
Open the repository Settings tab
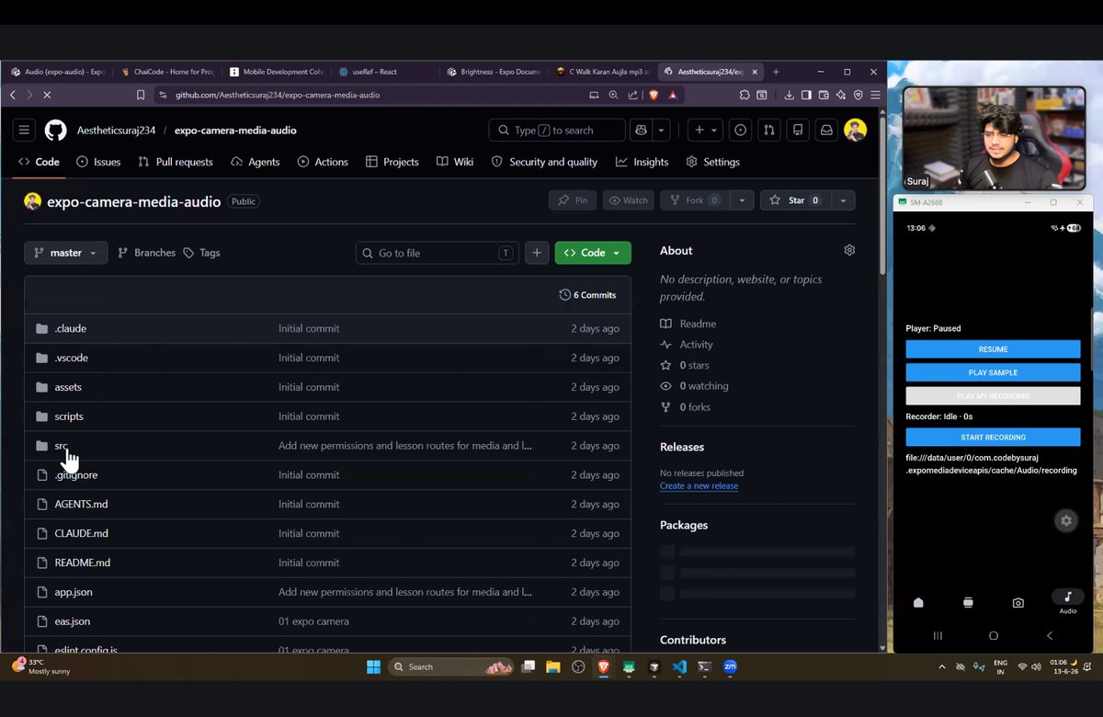pyautogui.click(x=712, y=162)
